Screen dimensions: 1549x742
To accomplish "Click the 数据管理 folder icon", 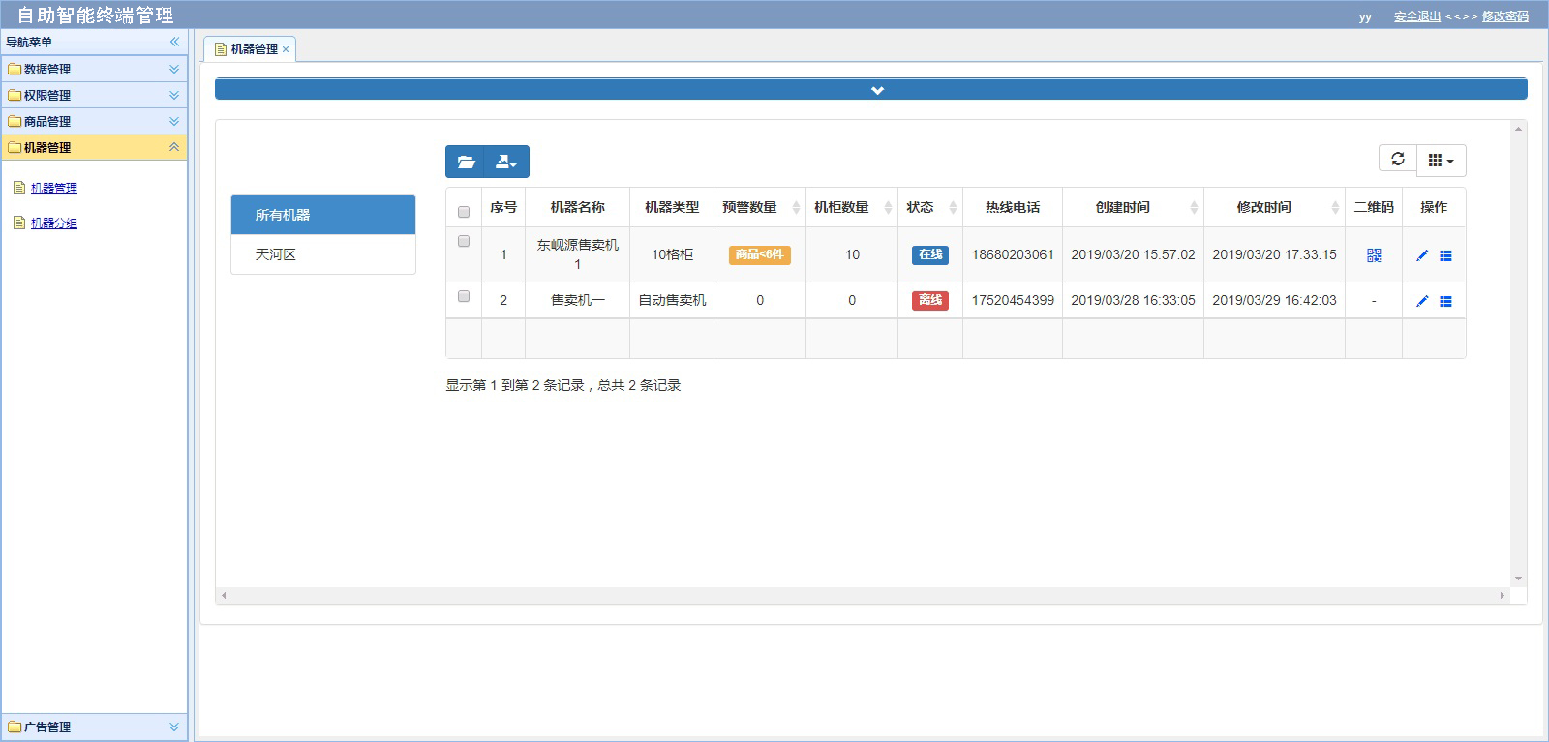I will pos(15,69).
